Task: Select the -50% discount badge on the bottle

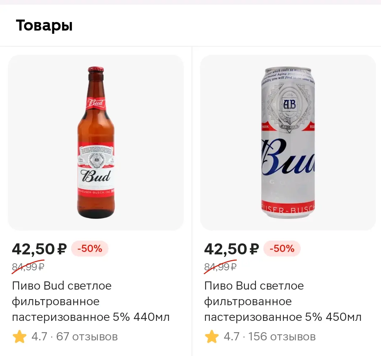Action: click(90, 249)
